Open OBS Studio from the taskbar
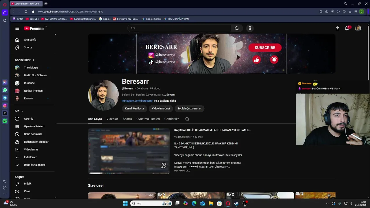 click(x=245, y=203)
